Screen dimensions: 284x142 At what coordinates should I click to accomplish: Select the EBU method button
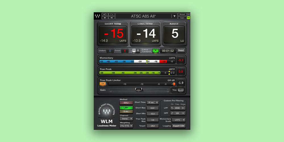[x=126, y=103]
